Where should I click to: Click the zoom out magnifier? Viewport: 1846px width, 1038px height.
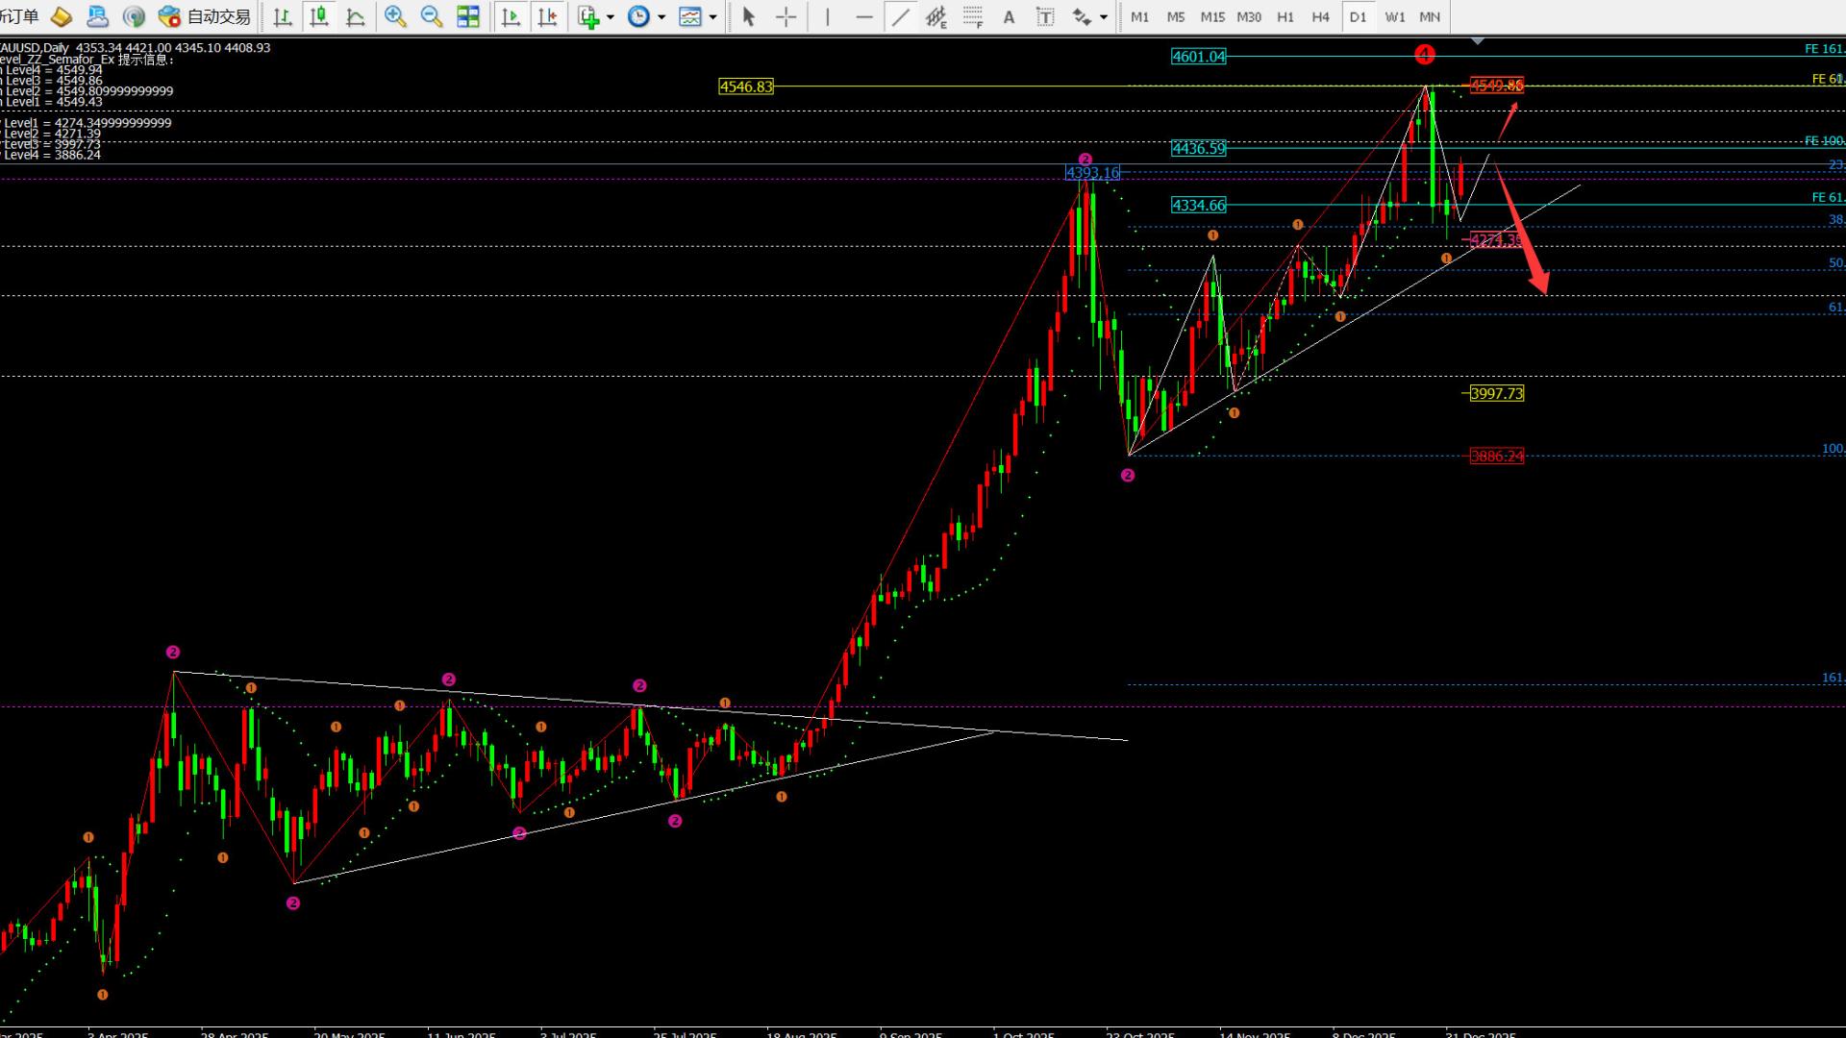431,16
